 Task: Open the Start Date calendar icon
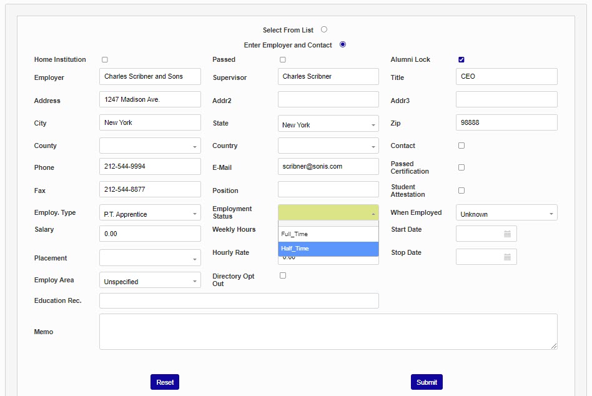(x=507, y=234)
